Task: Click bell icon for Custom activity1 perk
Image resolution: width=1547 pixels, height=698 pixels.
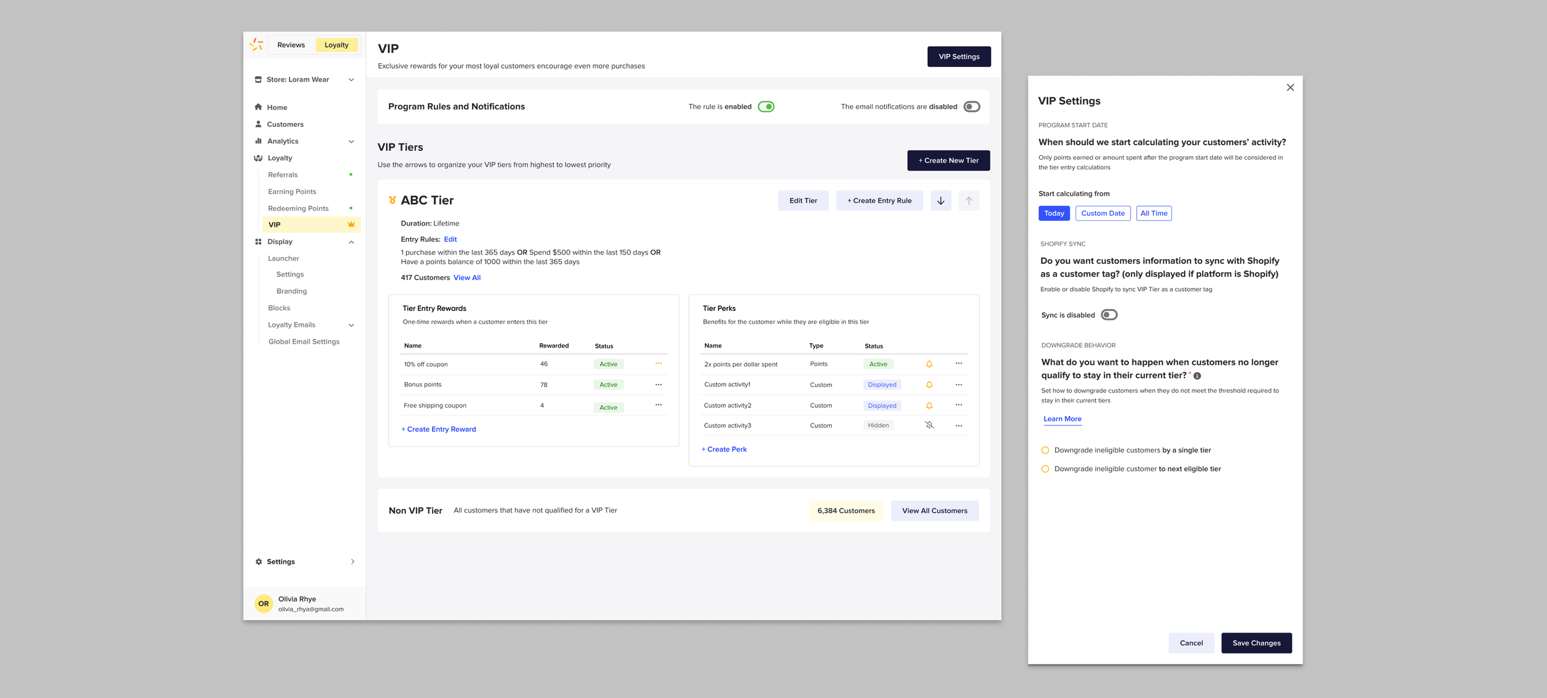Action: pyautogui.click(x=929, y=385)
